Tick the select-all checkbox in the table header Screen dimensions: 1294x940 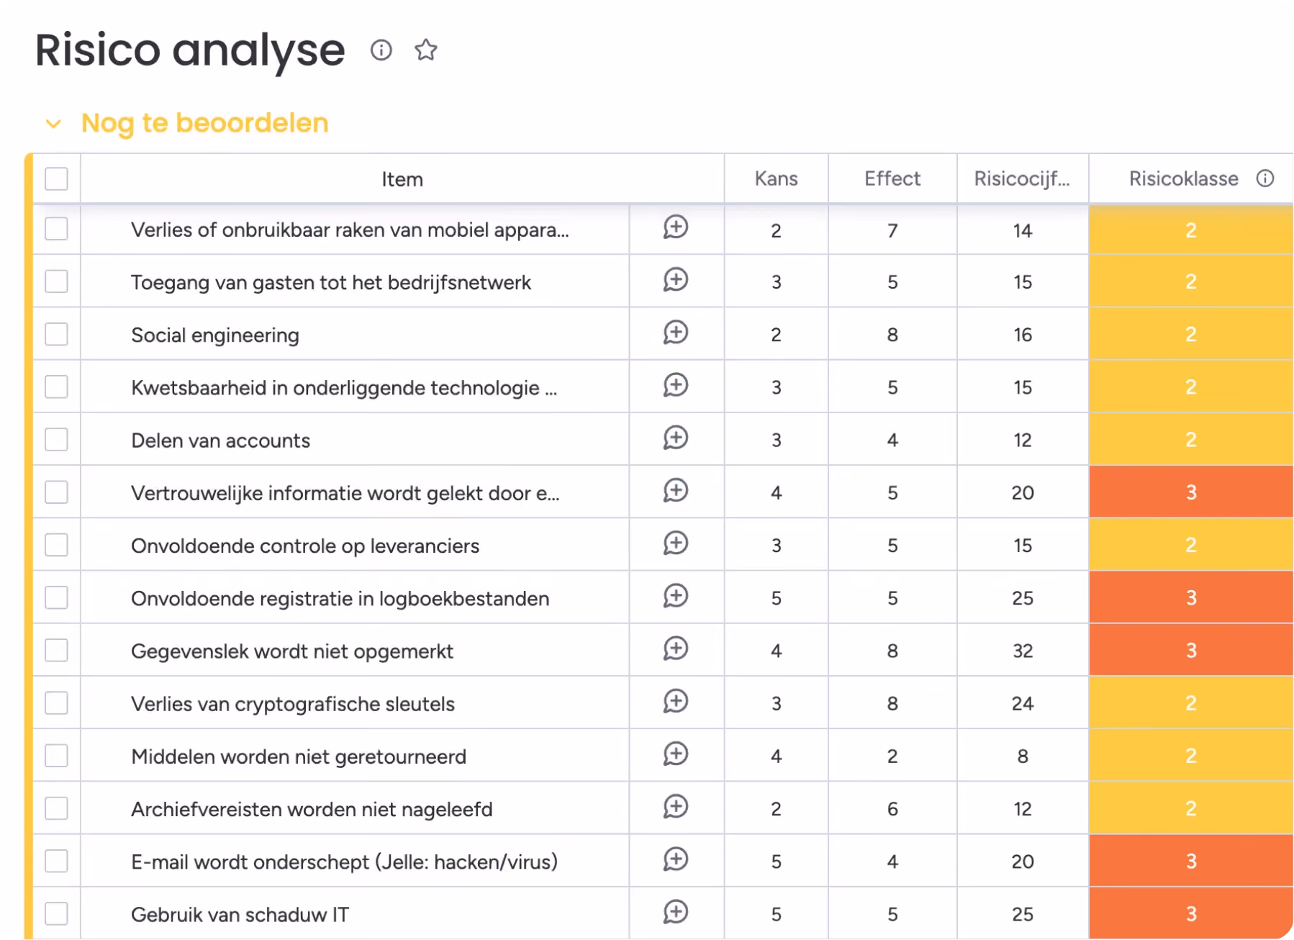(x=56, y=178)
